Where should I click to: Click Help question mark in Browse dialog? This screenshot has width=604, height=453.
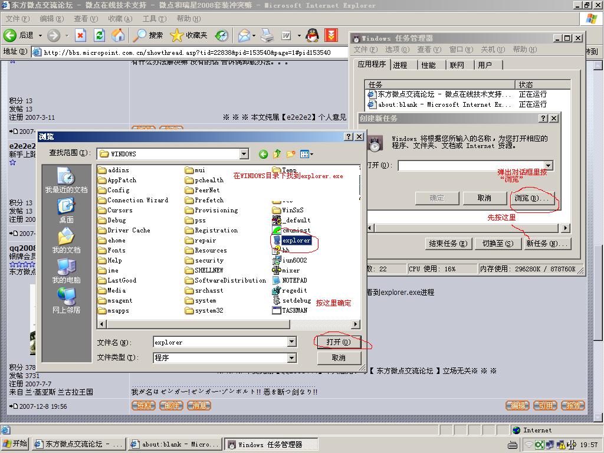348,137
